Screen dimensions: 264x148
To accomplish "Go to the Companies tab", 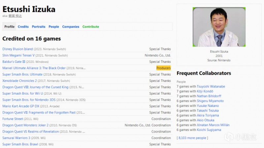I will [x=71, y=27].
